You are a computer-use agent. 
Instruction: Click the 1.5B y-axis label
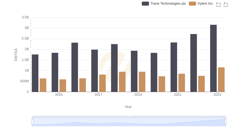tap(25, 60)
